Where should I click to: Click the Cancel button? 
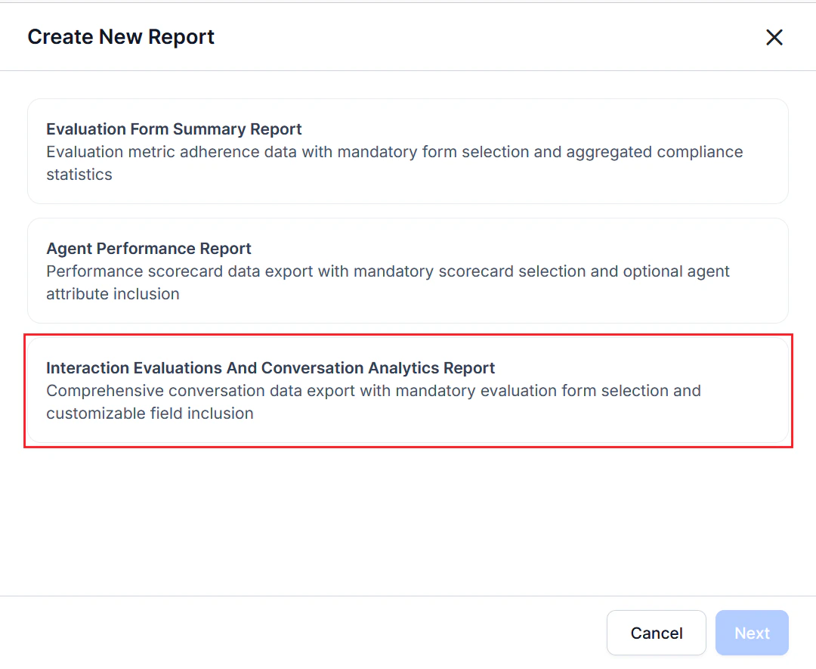point(656,633)
